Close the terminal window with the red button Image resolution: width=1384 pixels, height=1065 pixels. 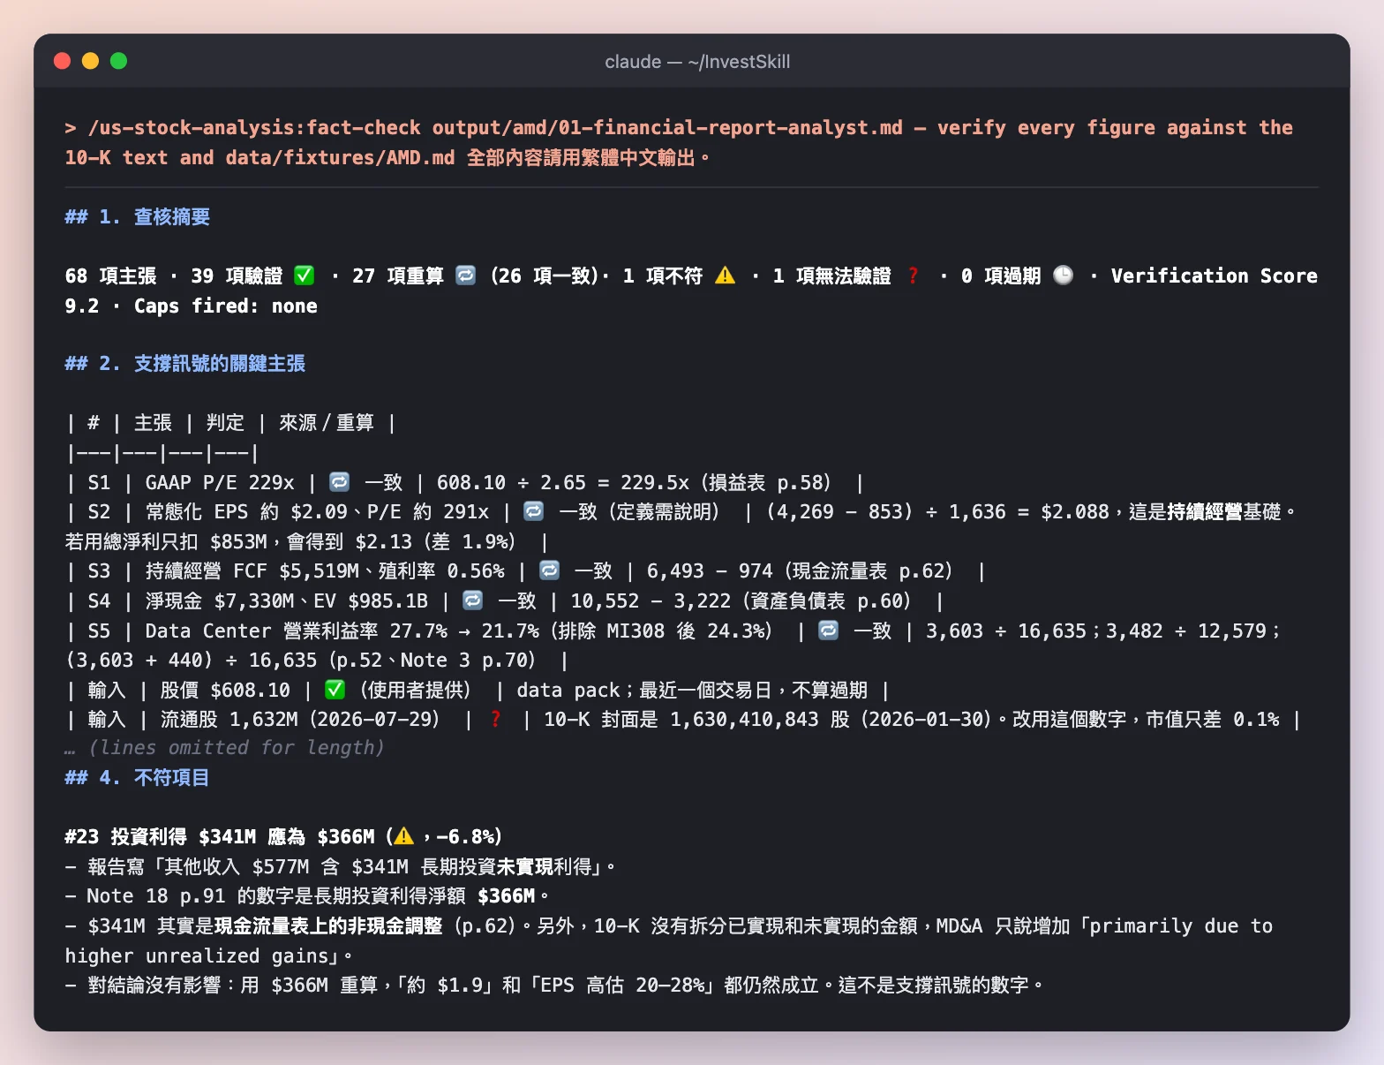[x=62, y=61]
